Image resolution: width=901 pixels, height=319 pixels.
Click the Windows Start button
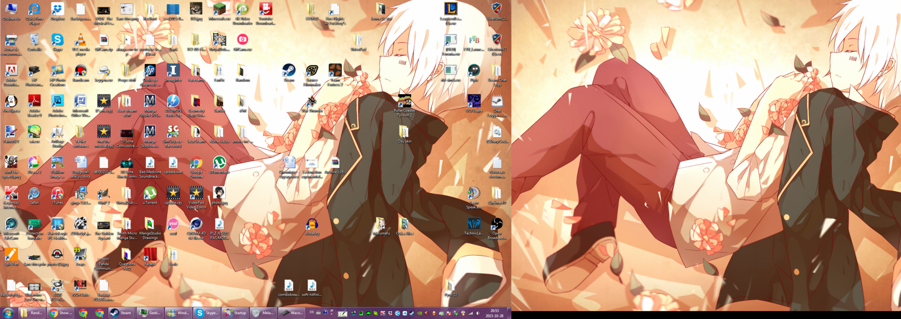click(8, 313)
